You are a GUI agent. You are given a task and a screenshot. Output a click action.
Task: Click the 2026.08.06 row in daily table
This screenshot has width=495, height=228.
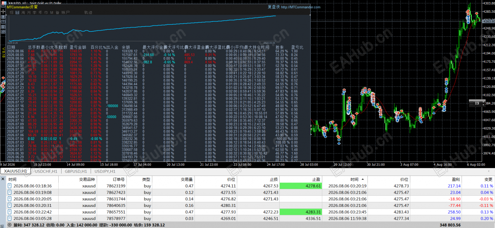(x=155, y=51)
